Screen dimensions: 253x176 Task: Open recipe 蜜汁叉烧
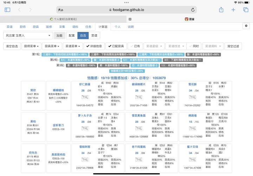[x=192, y=147]
